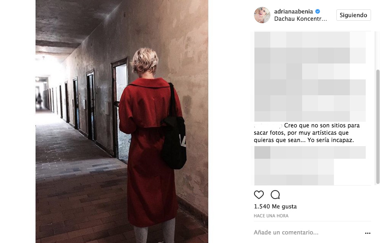Open the three-dots more options menu

(x=368, y=233)
